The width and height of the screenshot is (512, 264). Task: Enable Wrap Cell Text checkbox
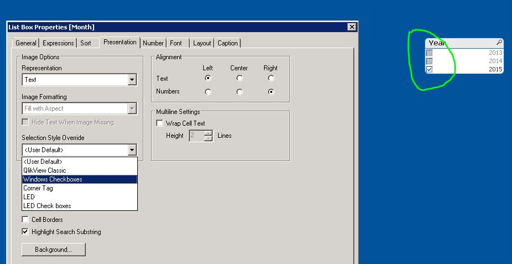click(x=159, y=123)
